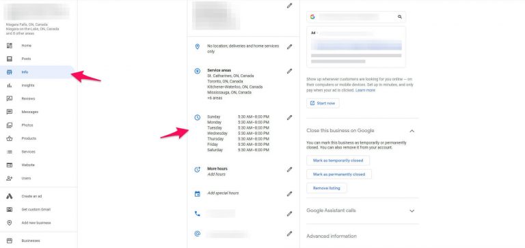Click the Businesses menu item
The image size is (525, 248).
(x=38, y=241)
